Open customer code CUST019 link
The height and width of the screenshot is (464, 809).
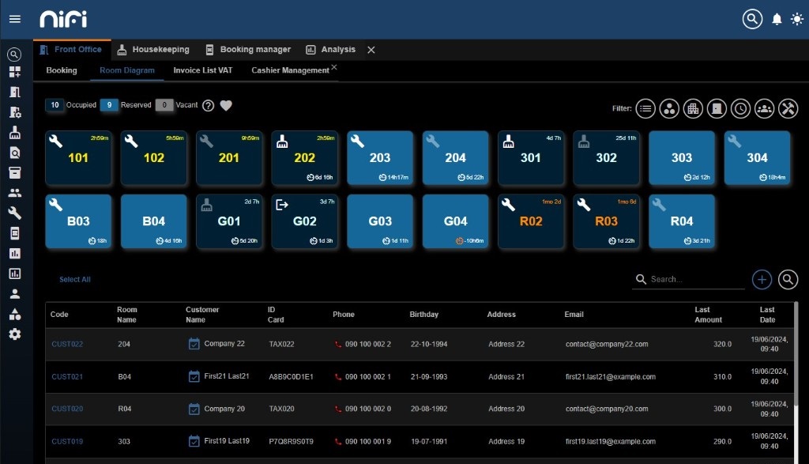click(x=67, y=441)
